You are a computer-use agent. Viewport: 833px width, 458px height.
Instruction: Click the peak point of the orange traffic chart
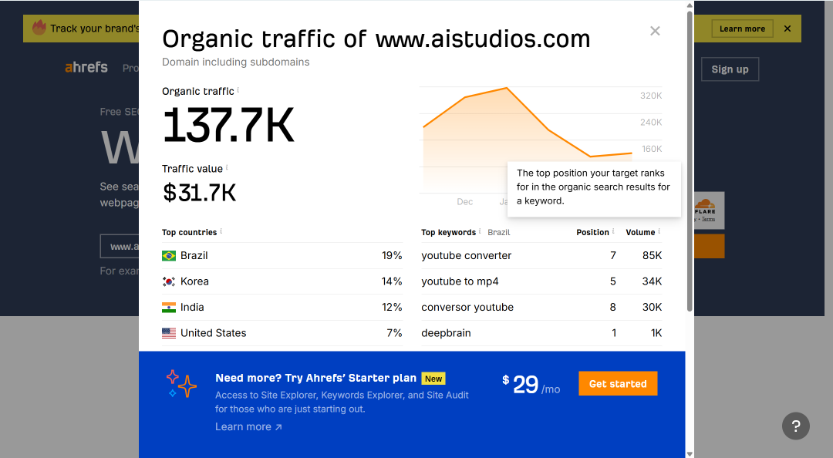pyautogui.click(x=507, y=88)
